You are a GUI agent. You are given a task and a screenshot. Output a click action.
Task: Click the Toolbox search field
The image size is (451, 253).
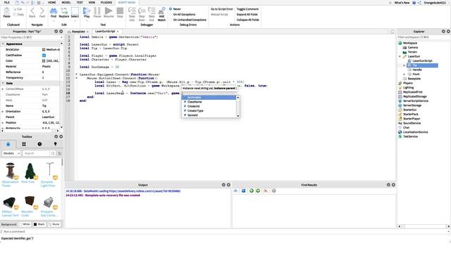coord(36,153)
